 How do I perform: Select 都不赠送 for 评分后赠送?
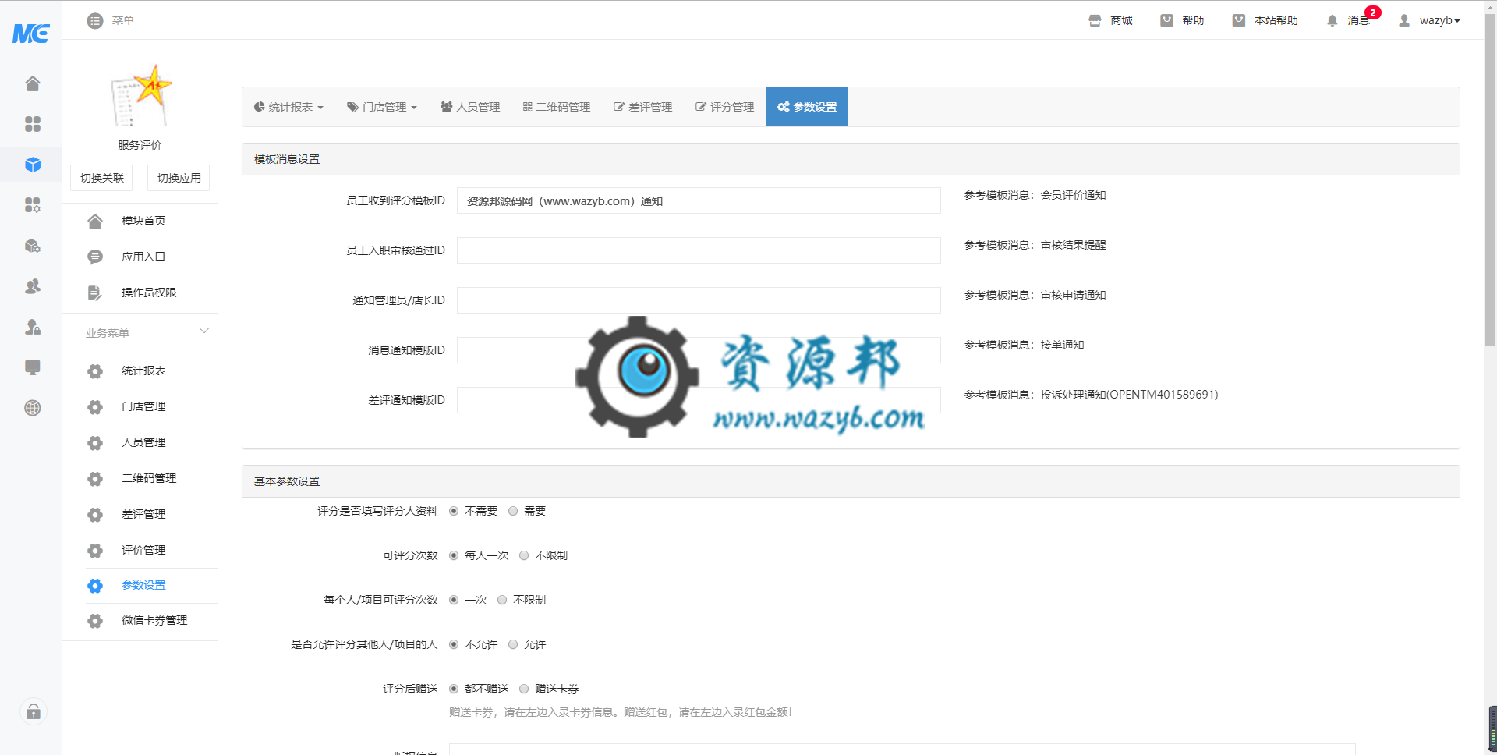pyautogui.click(x=454, y=689)
